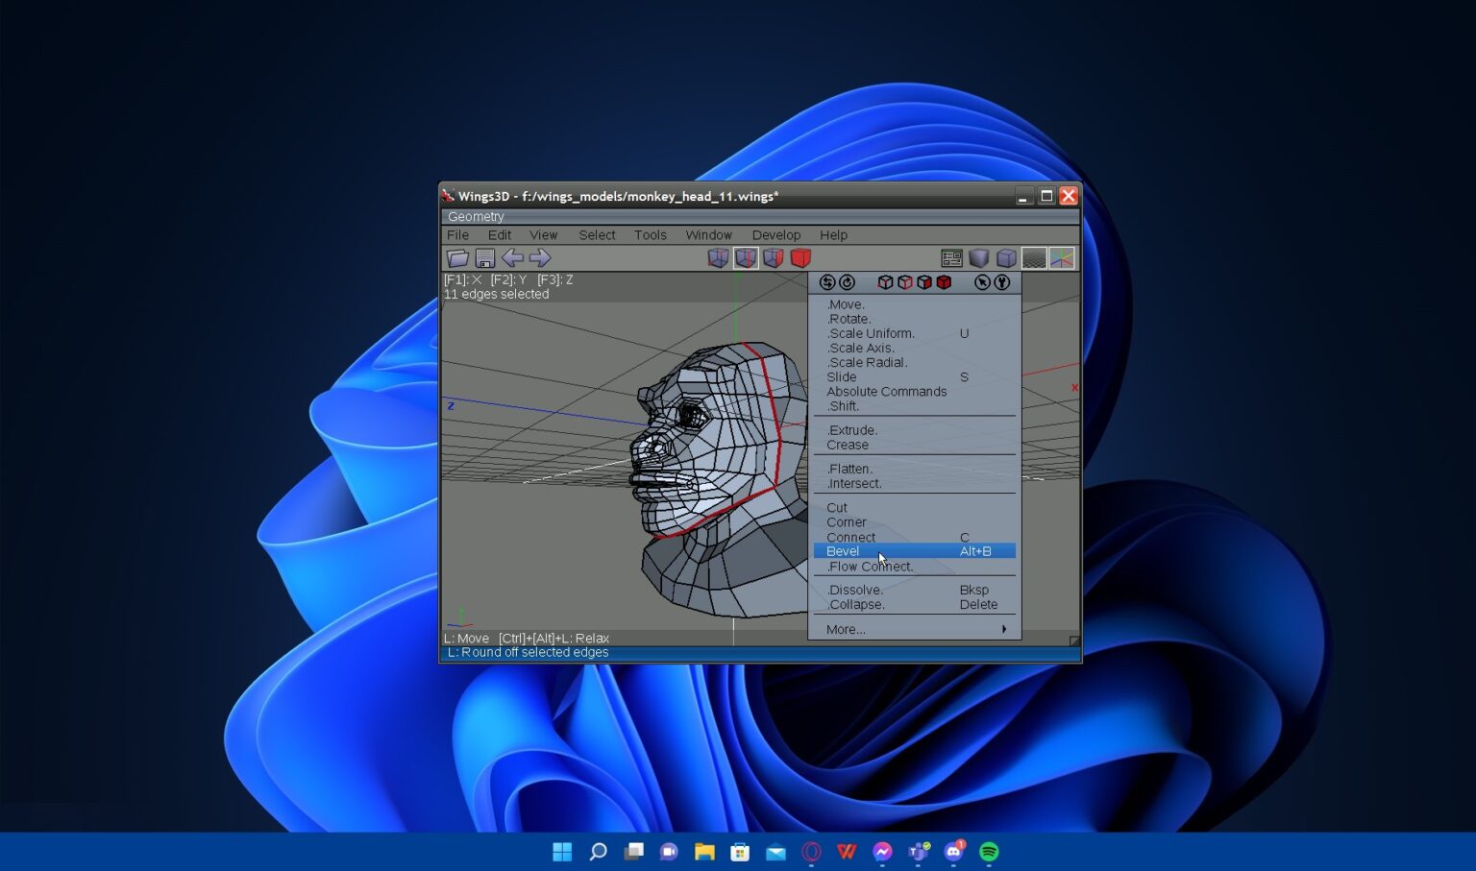Launch Spotify from the taskbar
This screenshot has width=1476, height=871.
(x=988, y=851)
